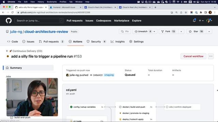The width and height of the screenshot is (218, 122).
Task: Close the frontend - Microsoft Azure tab
Action: tap(80, 7)
